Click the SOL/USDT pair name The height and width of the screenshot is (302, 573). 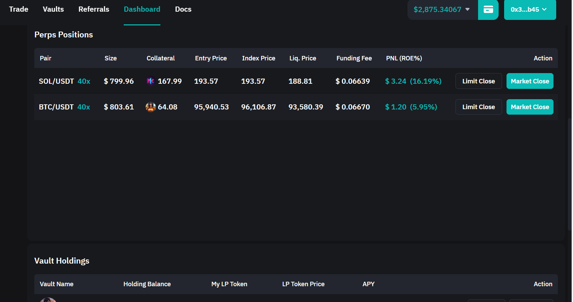(x=56, y=81)
